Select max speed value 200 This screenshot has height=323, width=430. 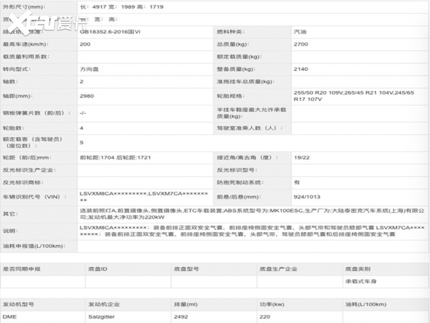[85, 44]
